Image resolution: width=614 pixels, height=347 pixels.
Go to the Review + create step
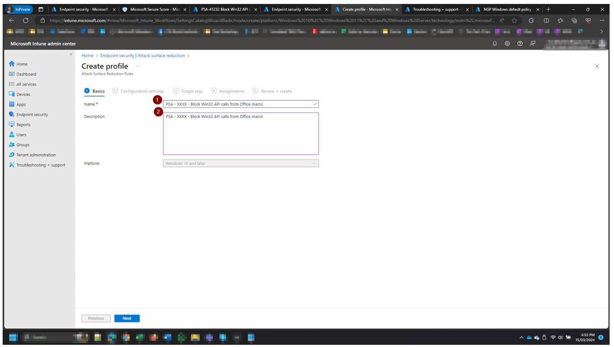[272, 91]
